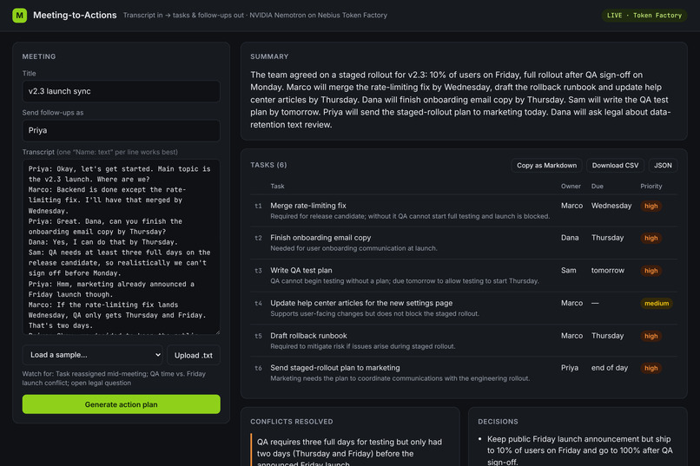Click the SUMMARY heading
Viewport: 700px width, 466px height.
click(269, 56)
